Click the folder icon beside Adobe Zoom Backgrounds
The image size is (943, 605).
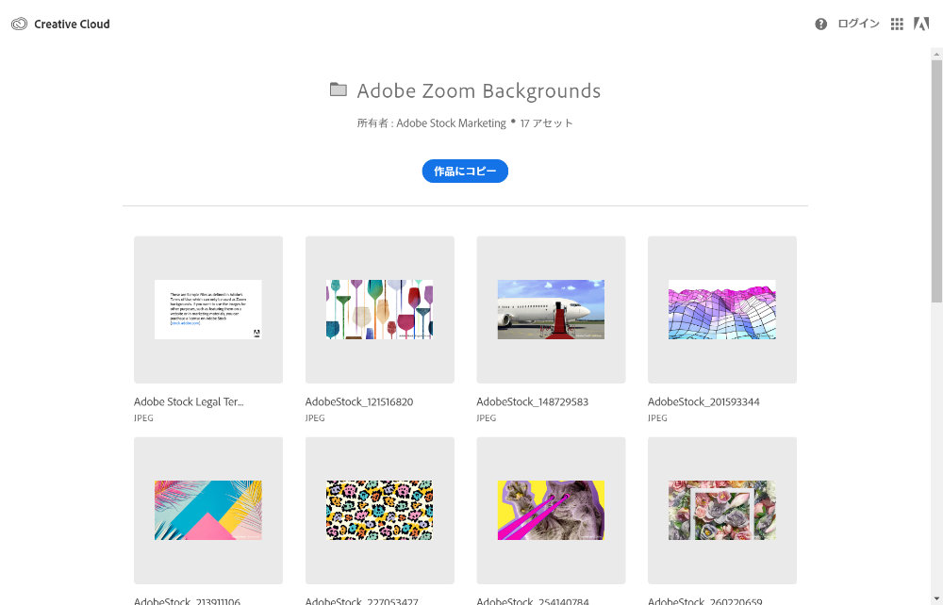(x=339, y=90)
